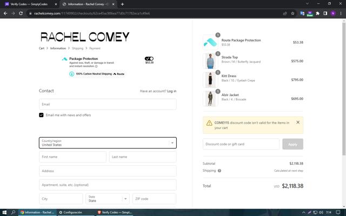This screenshot has width=346, height=216.
Task: Open the Configuración taskbar window
Action: [75, 212]
